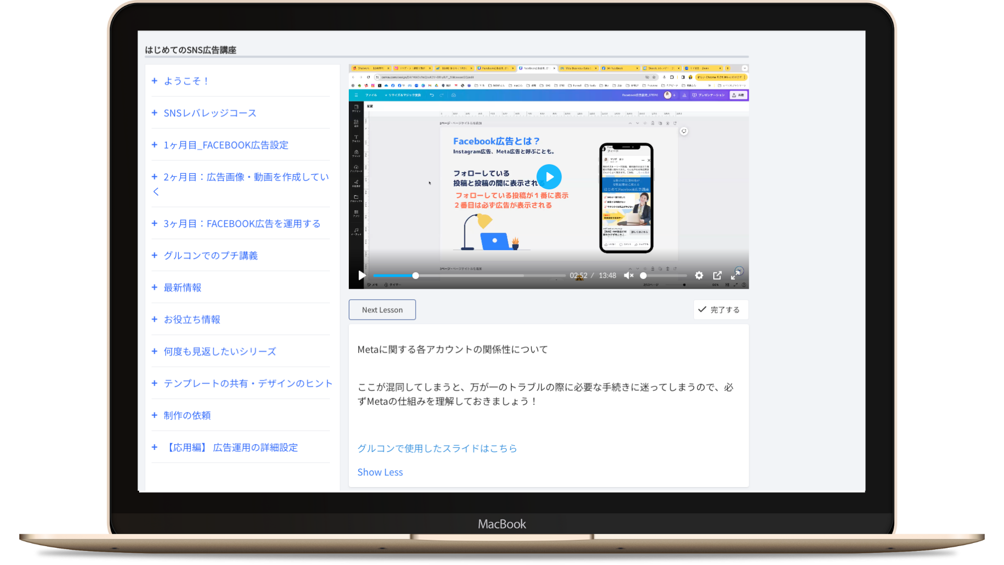Open the グルコンでのプチ講義 menu item
1004x565 pixels.
[x=210, y=255]
